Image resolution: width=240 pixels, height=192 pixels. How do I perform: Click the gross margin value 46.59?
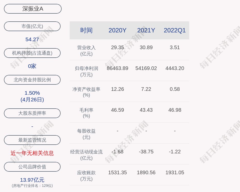click(117, 110)
